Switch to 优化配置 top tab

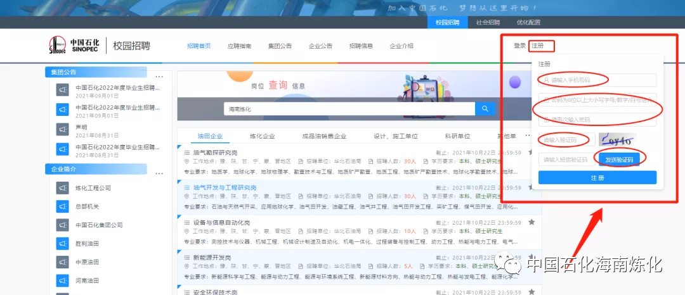528,22
